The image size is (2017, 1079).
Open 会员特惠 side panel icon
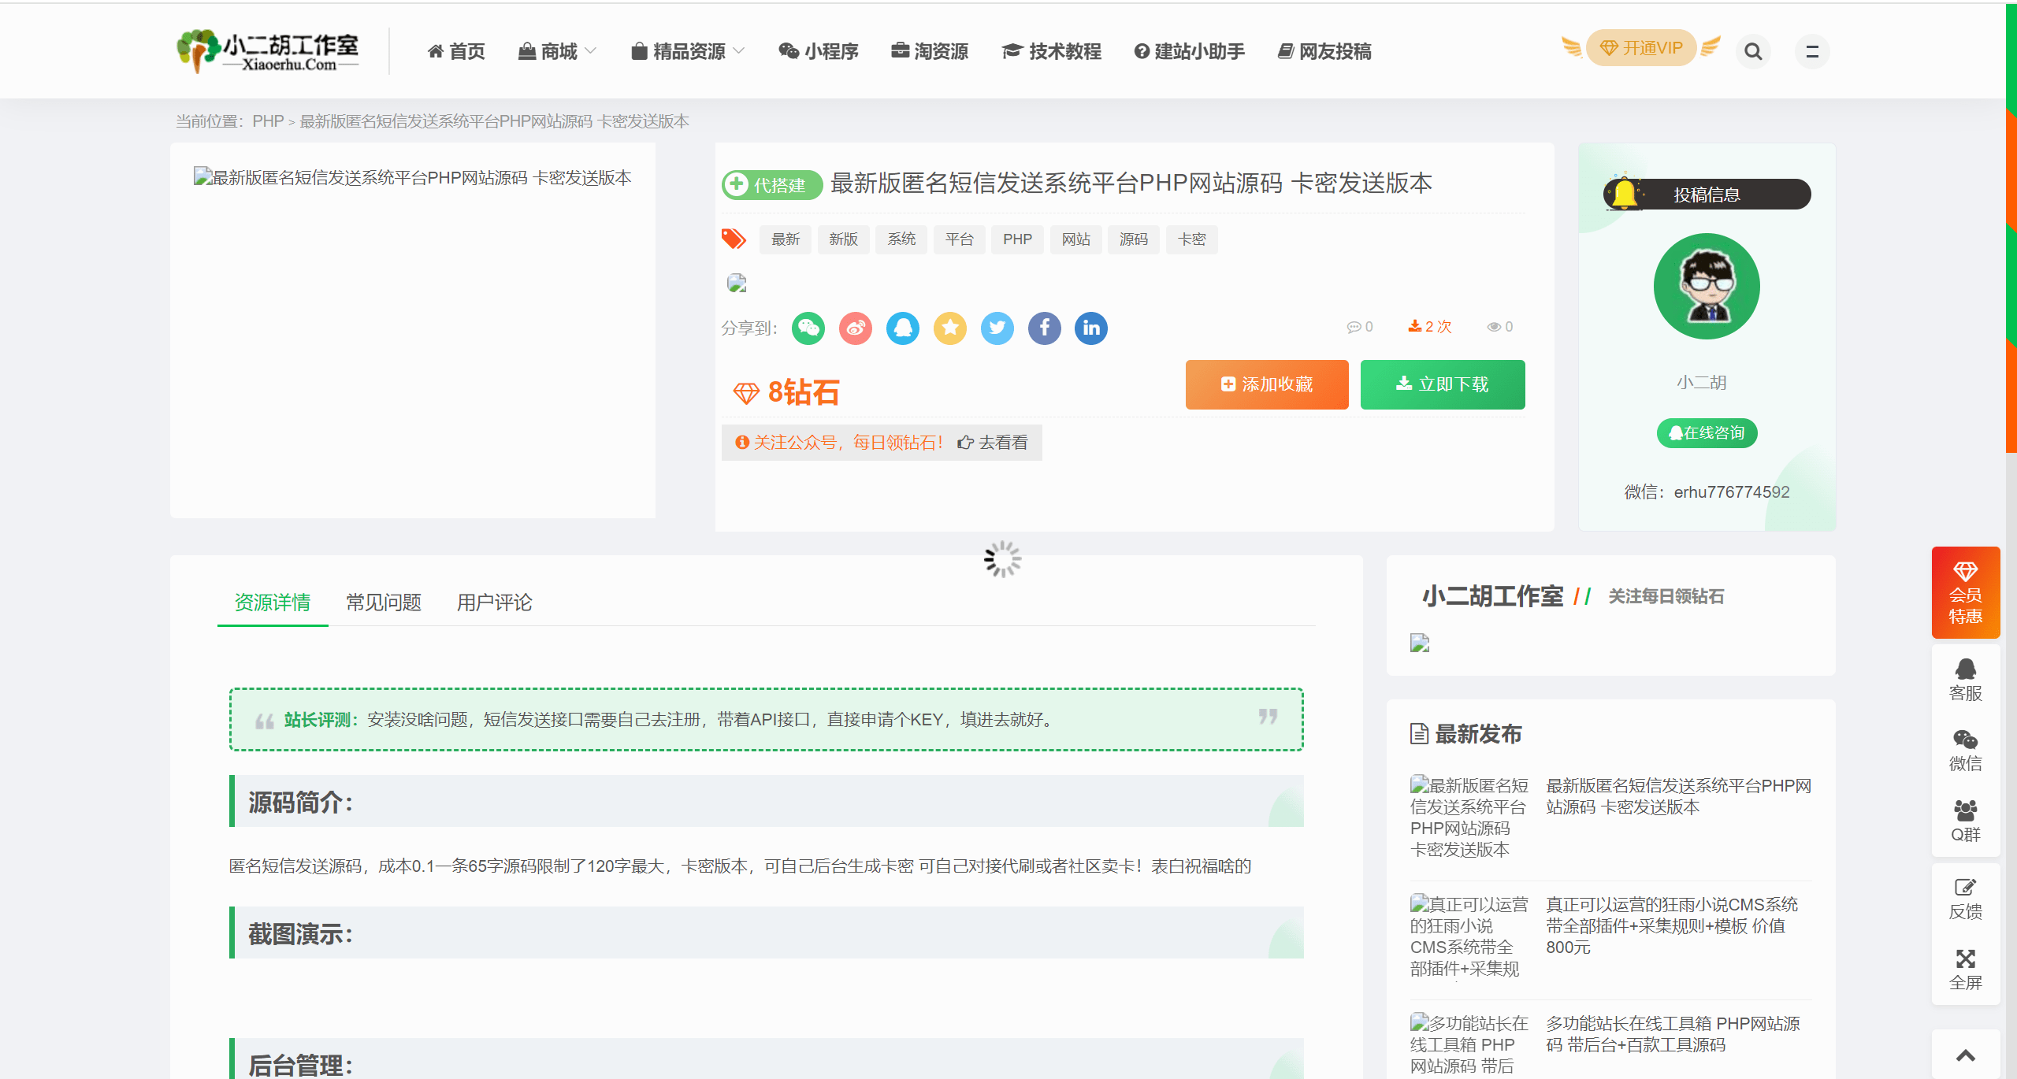(x=1966, y=592)
